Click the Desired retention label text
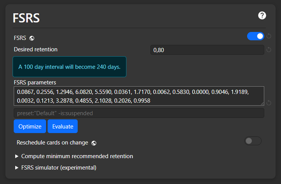This screenshot has height=184, width=281. click(x=36, y=49)
